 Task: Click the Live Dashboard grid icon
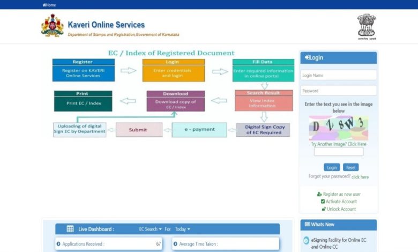tap(70, 229)
